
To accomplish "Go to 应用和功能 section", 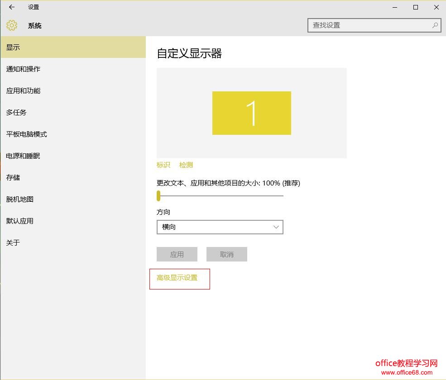I will tap(23, 91).
